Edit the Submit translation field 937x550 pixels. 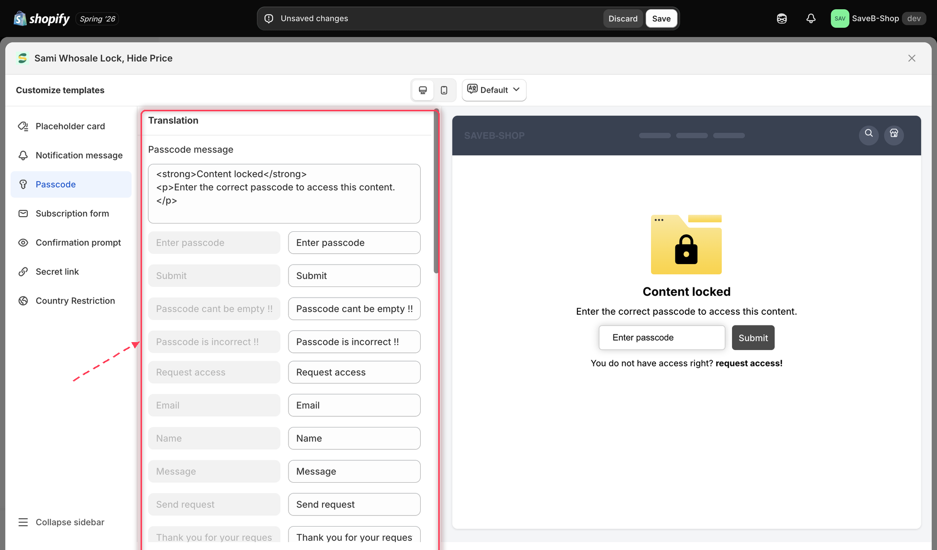354,276
